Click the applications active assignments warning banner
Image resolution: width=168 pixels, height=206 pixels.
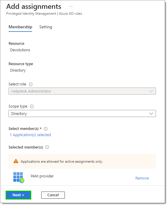[82, 161]
